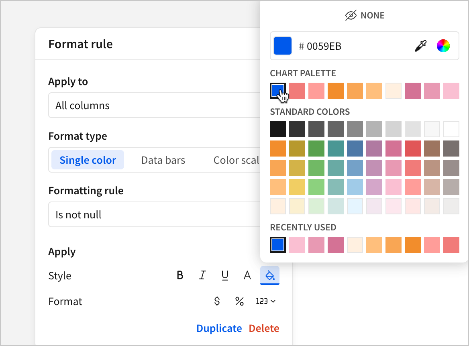Open the Is not null rule dropdown
Screen dimensions: 469x346
coord(161,214)
